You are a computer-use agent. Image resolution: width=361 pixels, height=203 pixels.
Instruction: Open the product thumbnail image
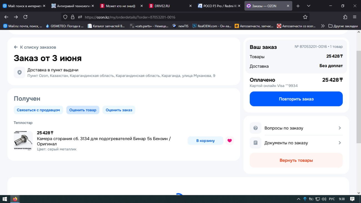coord(23,141)
